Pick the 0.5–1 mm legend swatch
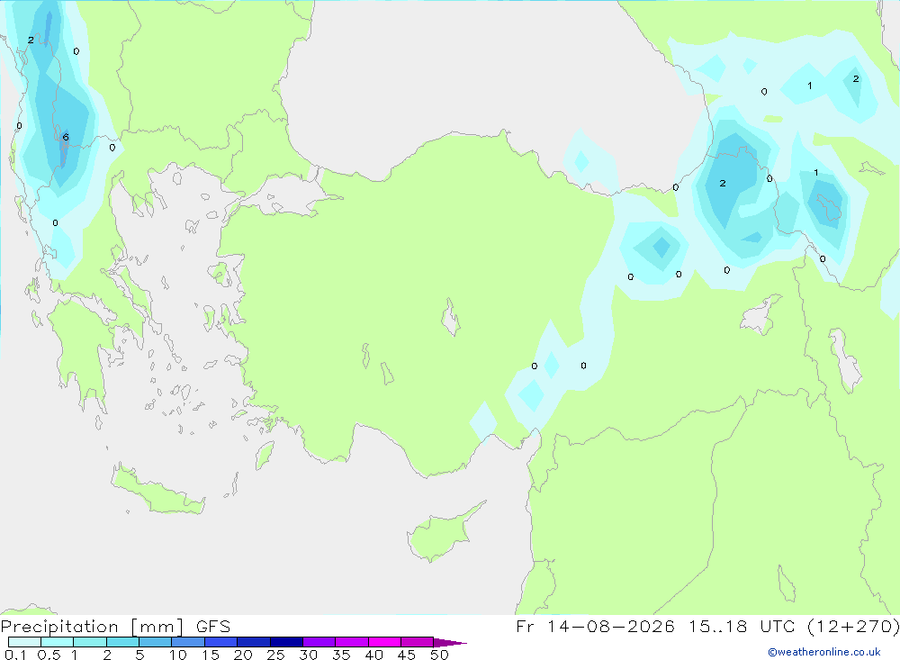 click(58, 642)
